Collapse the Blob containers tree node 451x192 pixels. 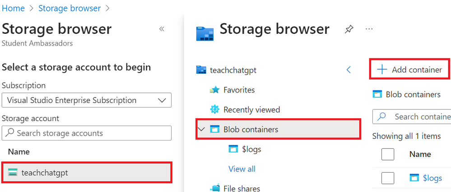coord(201,130)
